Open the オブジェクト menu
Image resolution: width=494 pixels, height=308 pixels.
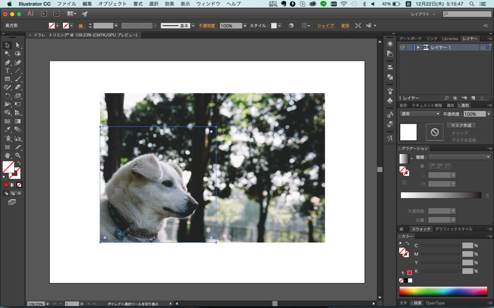coord(112,4)
